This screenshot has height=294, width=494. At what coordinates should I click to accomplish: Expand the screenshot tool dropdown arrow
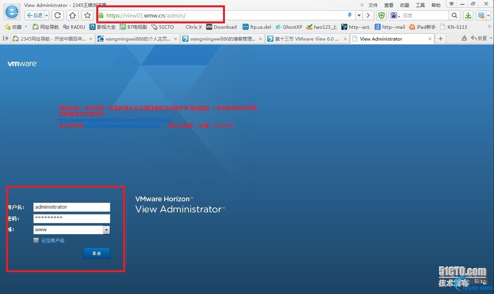[488, 16]
